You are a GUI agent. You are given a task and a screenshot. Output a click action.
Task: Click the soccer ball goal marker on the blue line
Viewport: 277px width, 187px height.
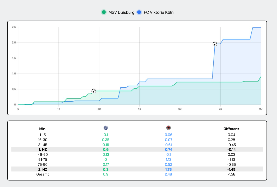pyautogui.click(x=215, y=44)
